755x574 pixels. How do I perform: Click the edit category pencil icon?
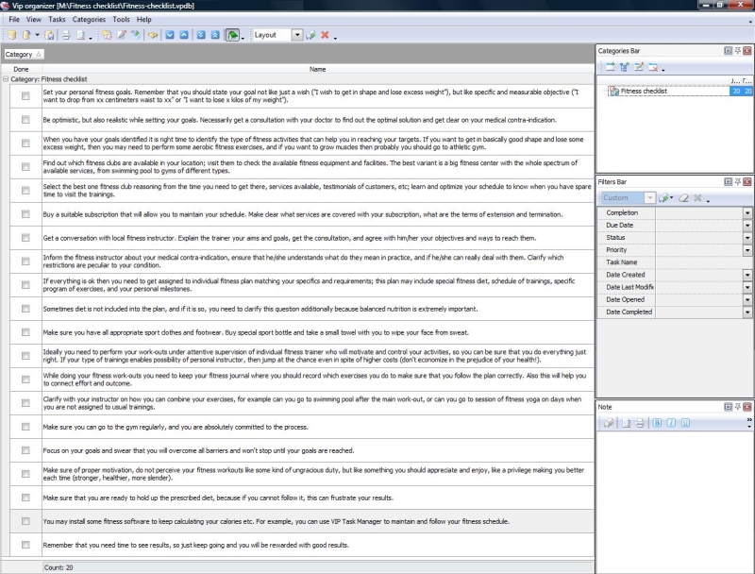point(638,67)
